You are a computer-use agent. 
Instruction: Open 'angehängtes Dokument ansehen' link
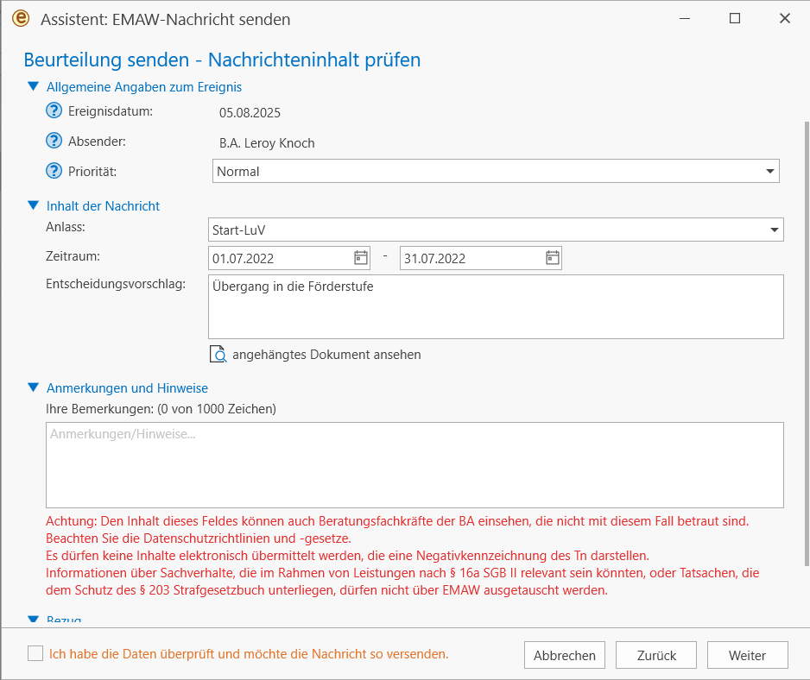click(326, 355)
